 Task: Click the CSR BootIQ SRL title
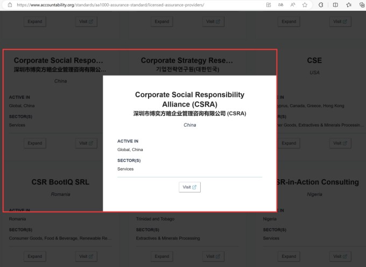point(60,182)
